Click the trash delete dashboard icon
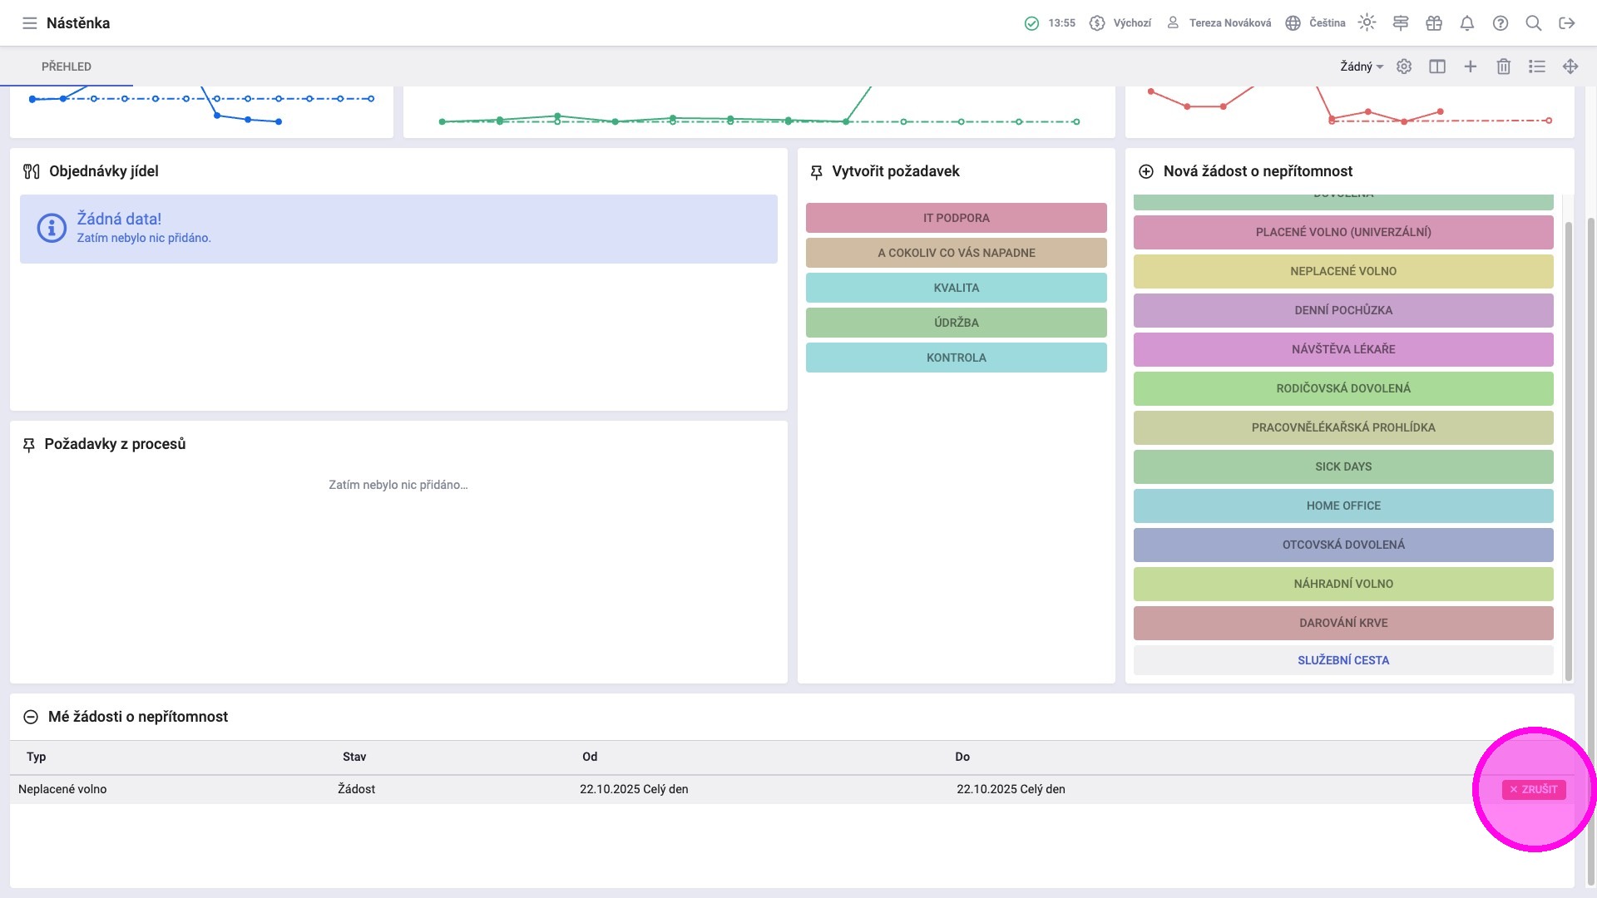This screenshot has width=1597, height=898. click(x=1504, y=67)
